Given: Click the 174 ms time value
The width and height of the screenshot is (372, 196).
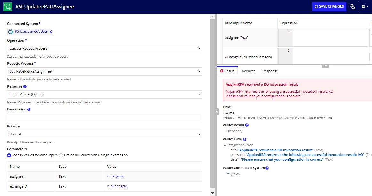Looking at the screenshot, I should click(228, 113).
